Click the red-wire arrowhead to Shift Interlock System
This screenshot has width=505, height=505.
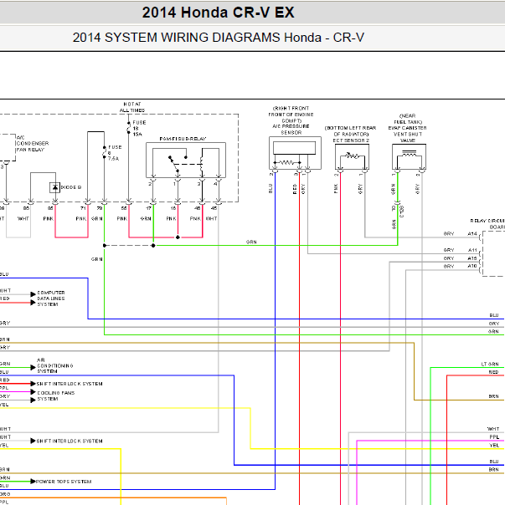[33, 384]
